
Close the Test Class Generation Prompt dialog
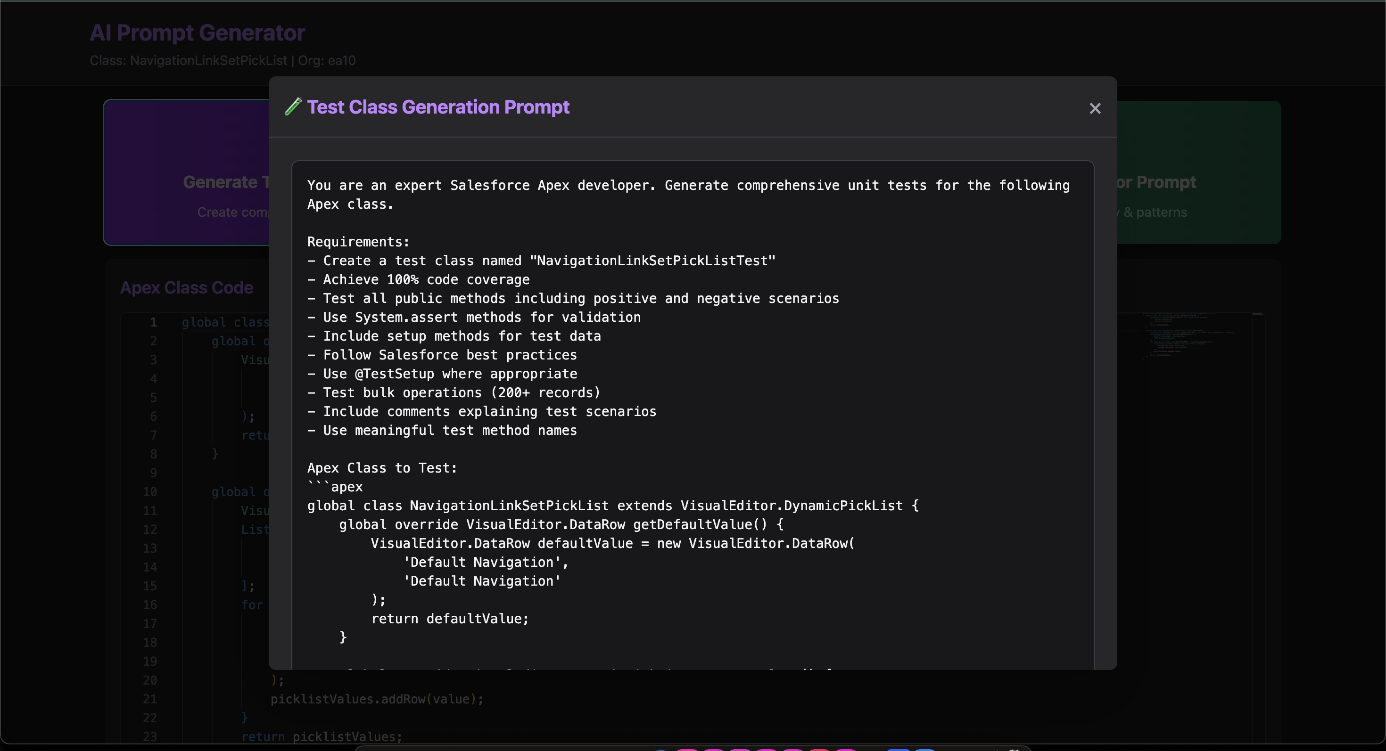click(x=1096, y=108)
